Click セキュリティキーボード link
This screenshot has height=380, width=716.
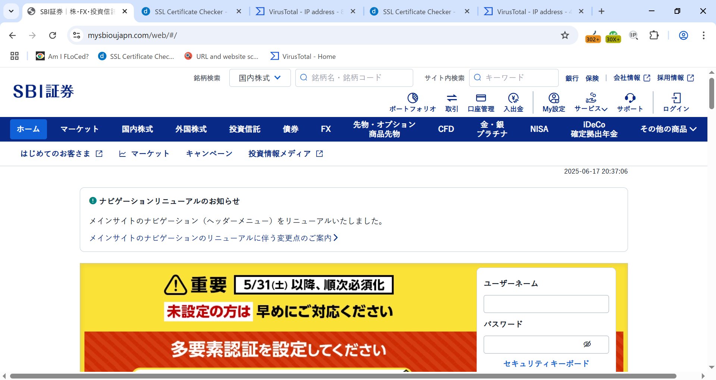click(546, 364)
